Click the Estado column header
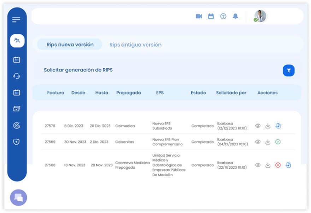This screenshot has width=311, height=213. pyautogui.click(x=198, y=93)
